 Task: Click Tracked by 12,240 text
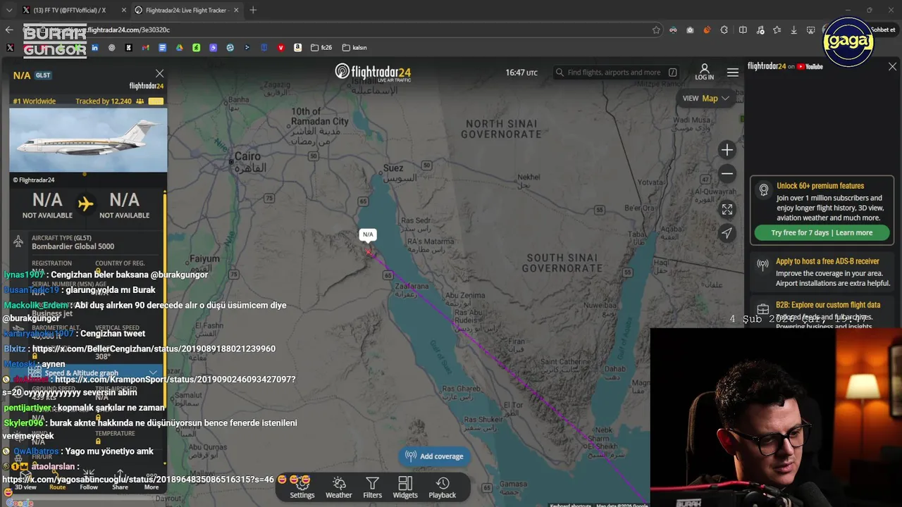[104, 101]
